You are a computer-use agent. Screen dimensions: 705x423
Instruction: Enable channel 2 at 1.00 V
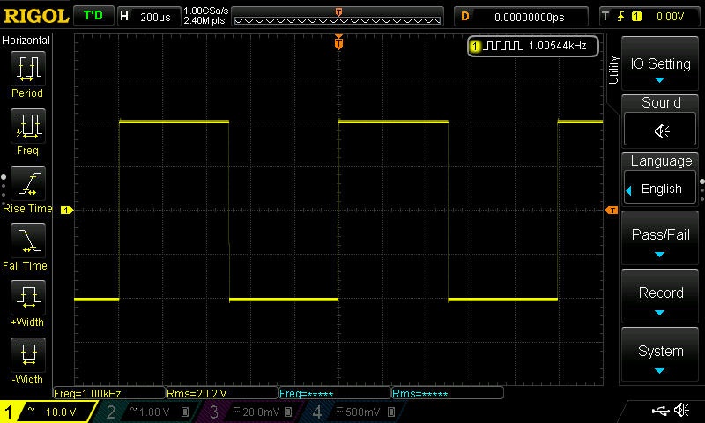[x=146, y=412]
